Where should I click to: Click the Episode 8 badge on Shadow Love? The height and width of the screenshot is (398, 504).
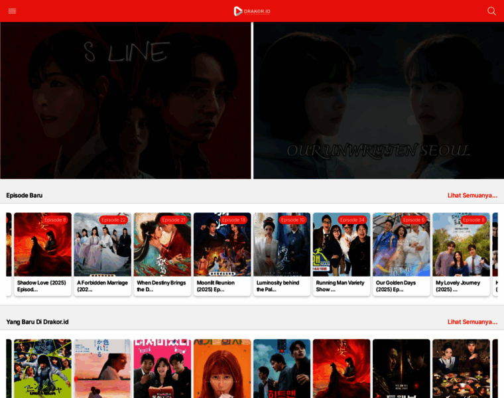tap(55, 220)
